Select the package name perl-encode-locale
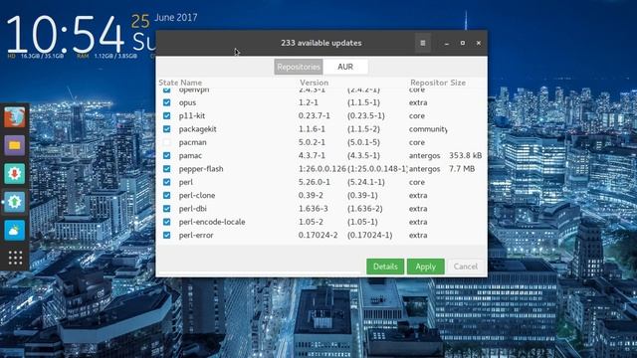This screenshot has width=637, height=358. (x=212, y=222)
